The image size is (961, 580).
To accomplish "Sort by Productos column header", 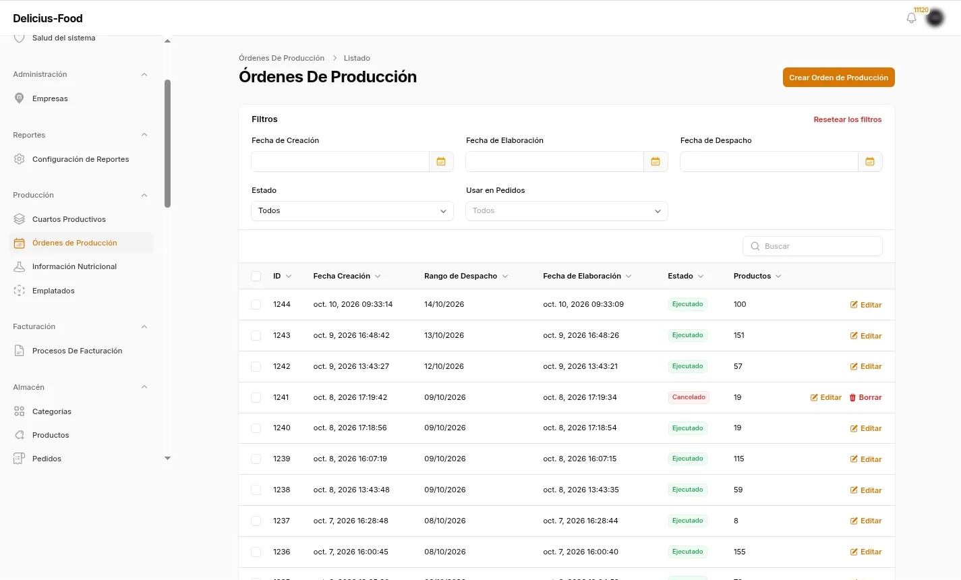I will pos(757,276).
